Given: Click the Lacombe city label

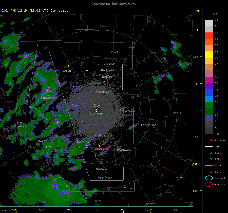Looking at the screenshot, I should [x=109, y=64].
